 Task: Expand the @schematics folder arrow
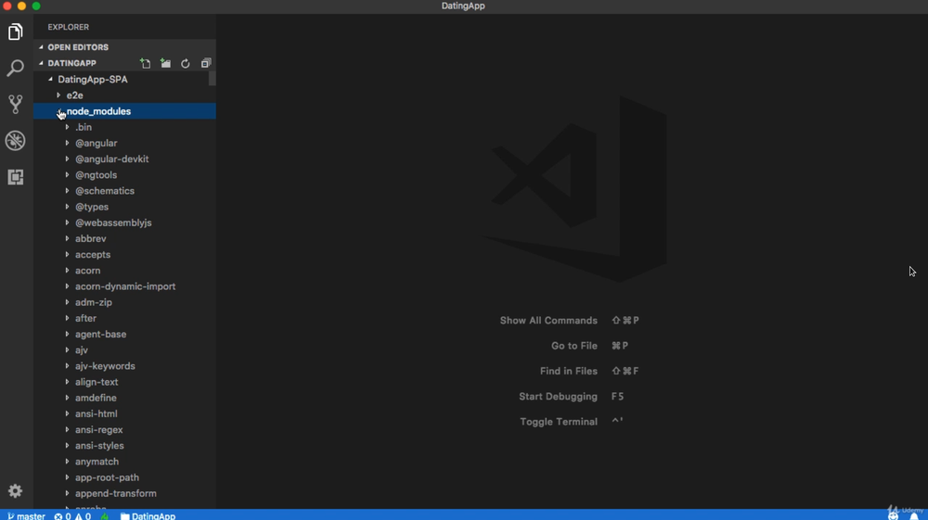coord(67,191)
